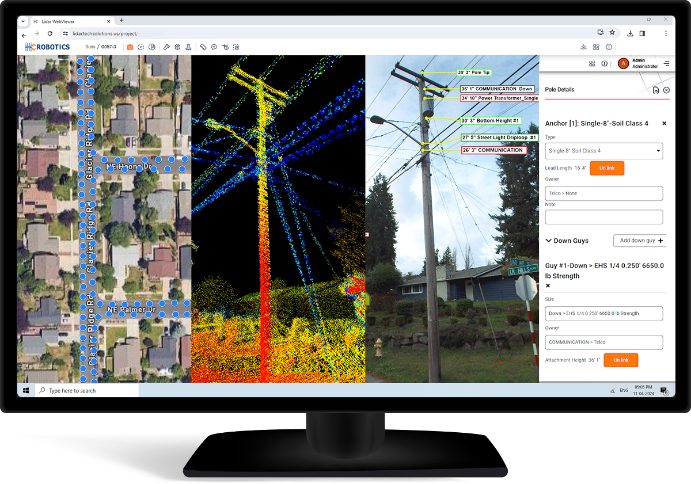Remove Anchor [1] with the X
The height and width of the screenshot is (484, 691).
pos(664,124)
